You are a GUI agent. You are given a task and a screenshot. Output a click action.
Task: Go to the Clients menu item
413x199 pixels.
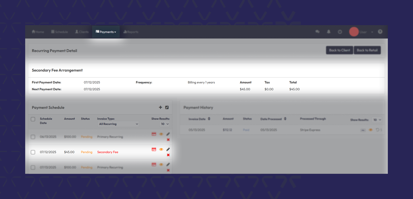tap(82, 32)
